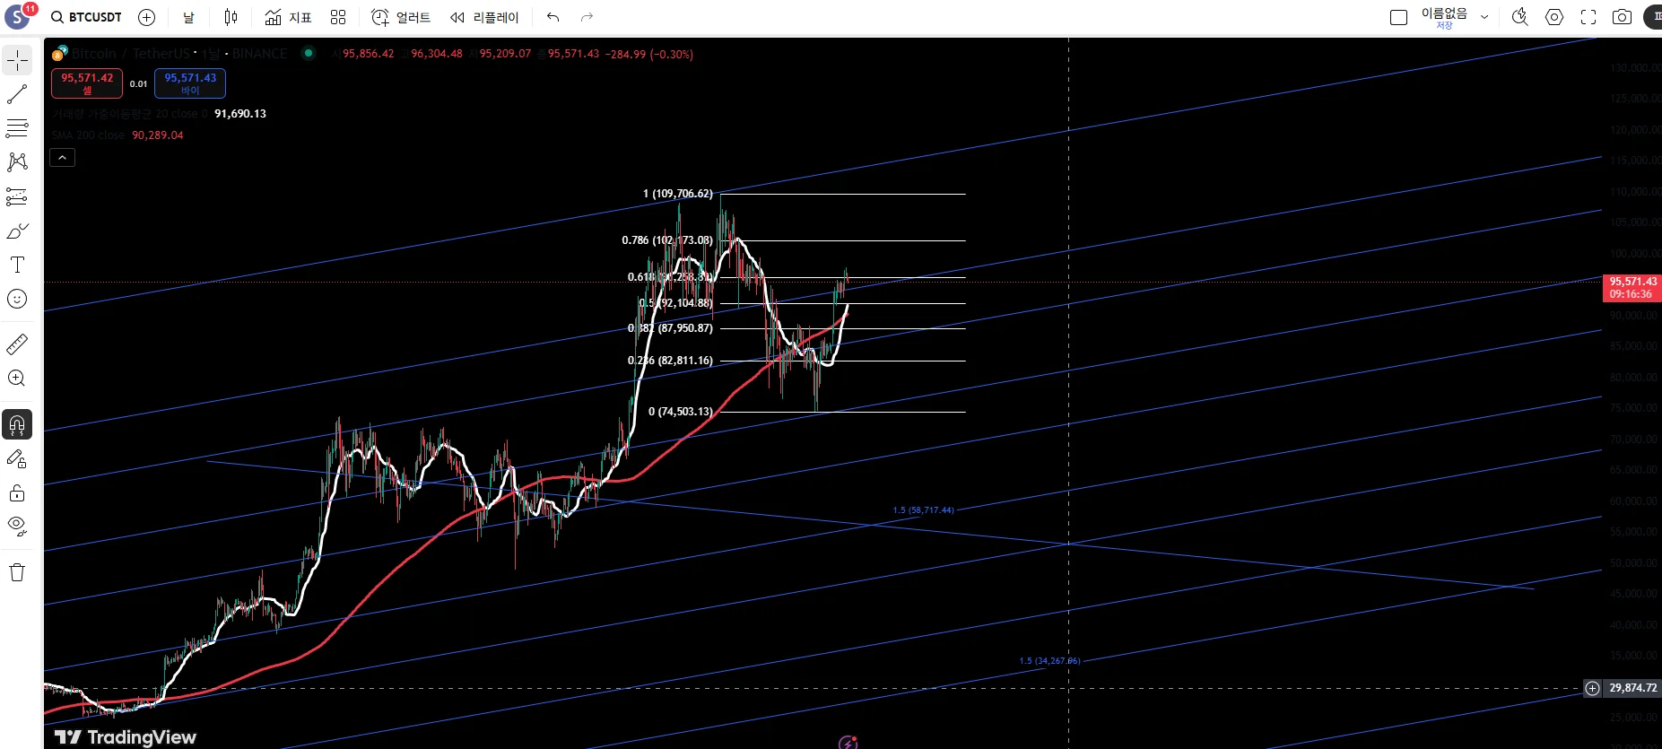The image size is (1662, 749).
Task: Select the text annotation tool
Action: point(17,265)
